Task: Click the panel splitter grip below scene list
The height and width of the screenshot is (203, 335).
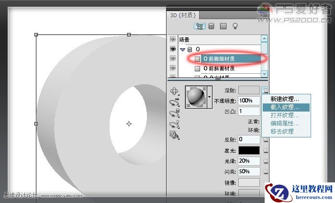Action: coord(218,79)
